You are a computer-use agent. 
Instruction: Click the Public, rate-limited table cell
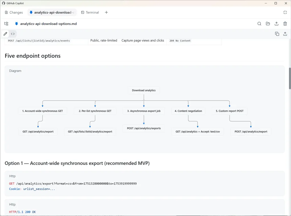point(104,40)
